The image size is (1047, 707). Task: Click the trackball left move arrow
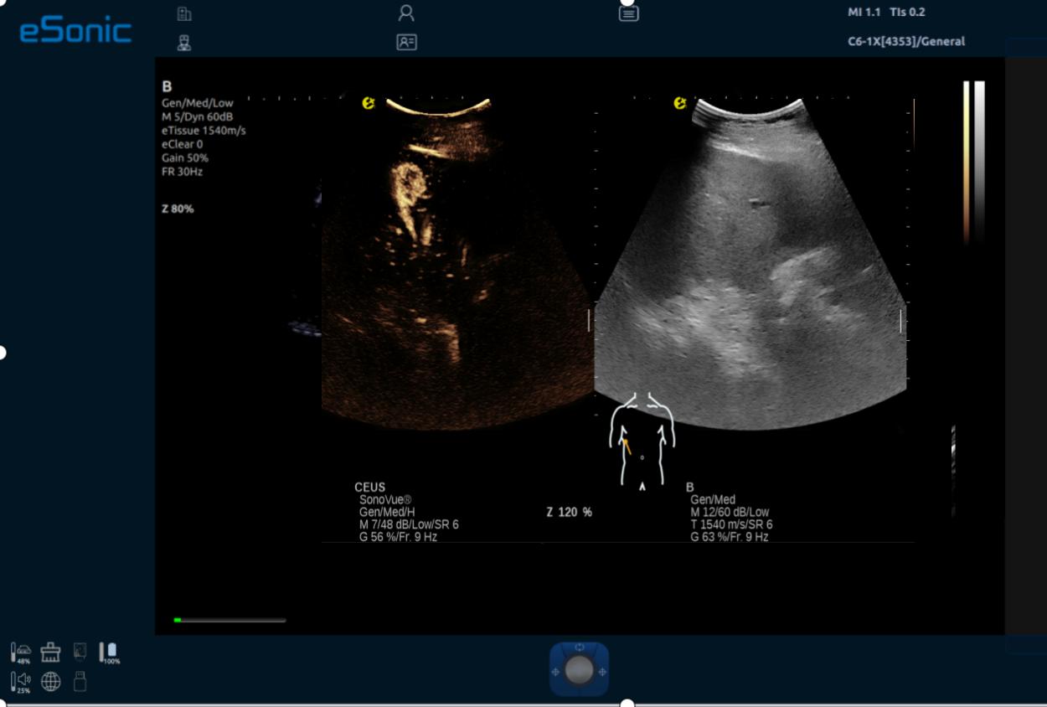pos(554,672)
